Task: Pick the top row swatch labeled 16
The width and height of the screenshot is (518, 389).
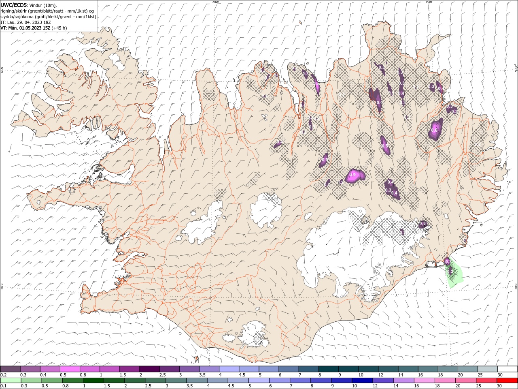Action: 427,369
